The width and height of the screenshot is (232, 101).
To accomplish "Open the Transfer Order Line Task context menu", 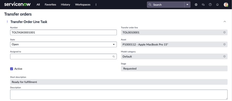I will pyautogui.click(x=7, y=22).
